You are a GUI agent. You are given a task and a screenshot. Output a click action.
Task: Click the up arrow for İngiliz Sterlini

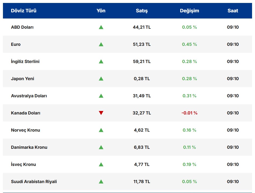[x=101, y=61]
